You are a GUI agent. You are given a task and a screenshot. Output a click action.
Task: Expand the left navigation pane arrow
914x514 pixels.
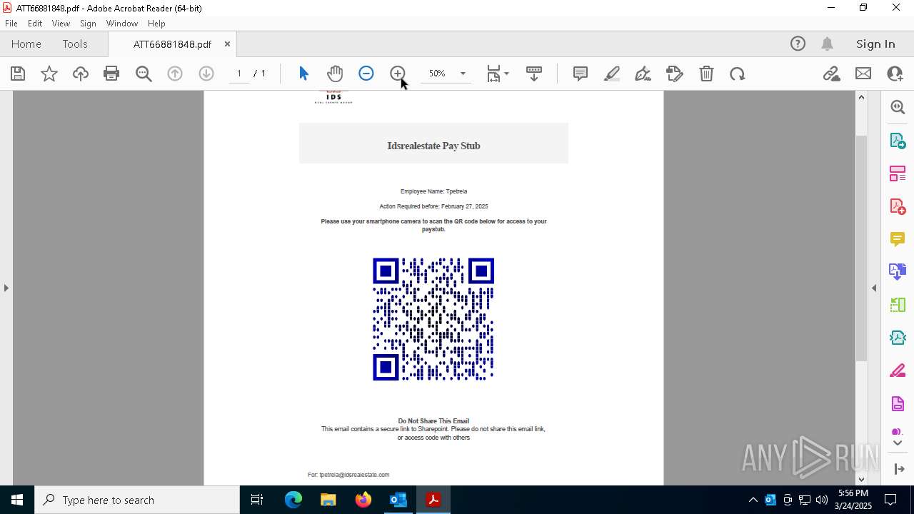click(x=6, y=288)
